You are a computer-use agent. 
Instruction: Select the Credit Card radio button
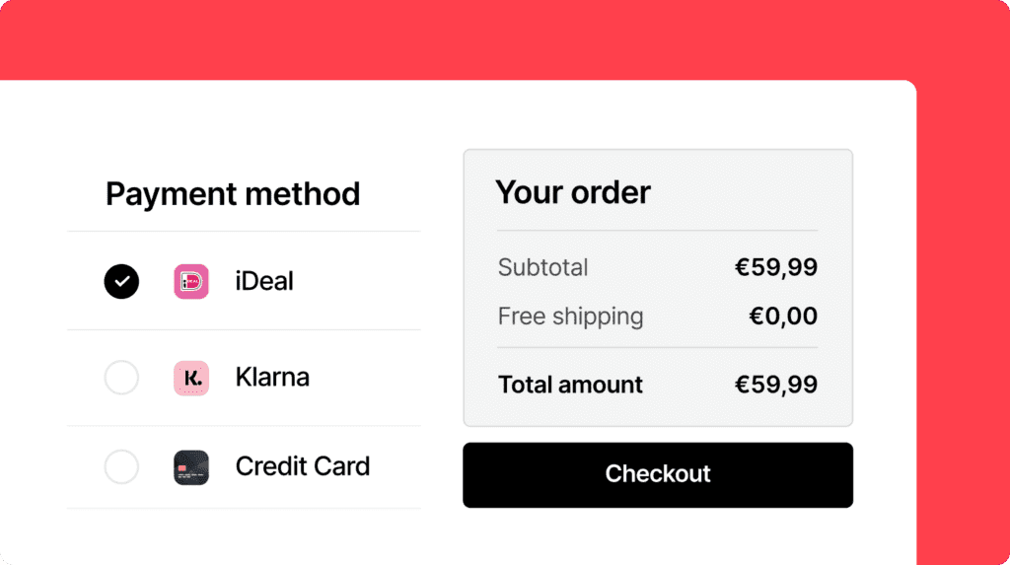click(x=121, y=467)
